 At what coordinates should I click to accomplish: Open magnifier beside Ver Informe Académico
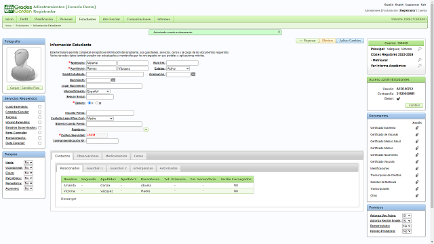pos(420,66)
